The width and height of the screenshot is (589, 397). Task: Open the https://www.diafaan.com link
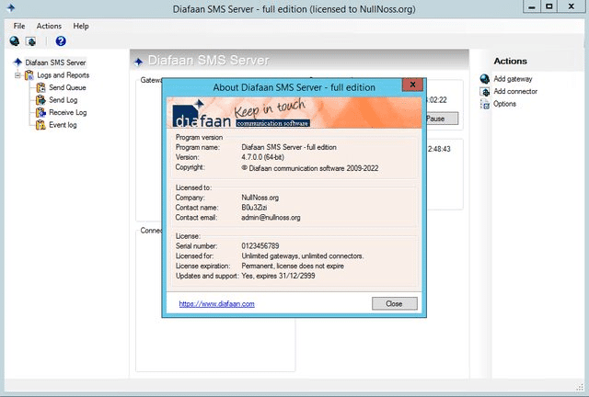[217, 303]
